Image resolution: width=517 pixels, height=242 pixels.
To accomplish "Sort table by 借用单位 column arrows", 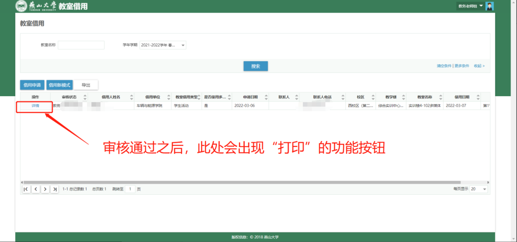I will 169,97.
